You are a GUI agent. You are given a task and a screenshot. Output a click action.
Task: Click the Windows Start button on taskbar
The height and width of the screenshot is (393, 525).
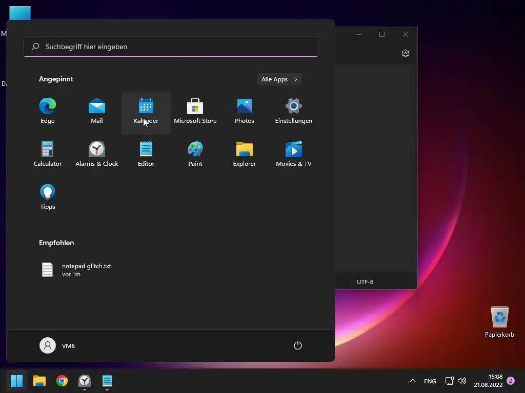(x=16, y=381)
